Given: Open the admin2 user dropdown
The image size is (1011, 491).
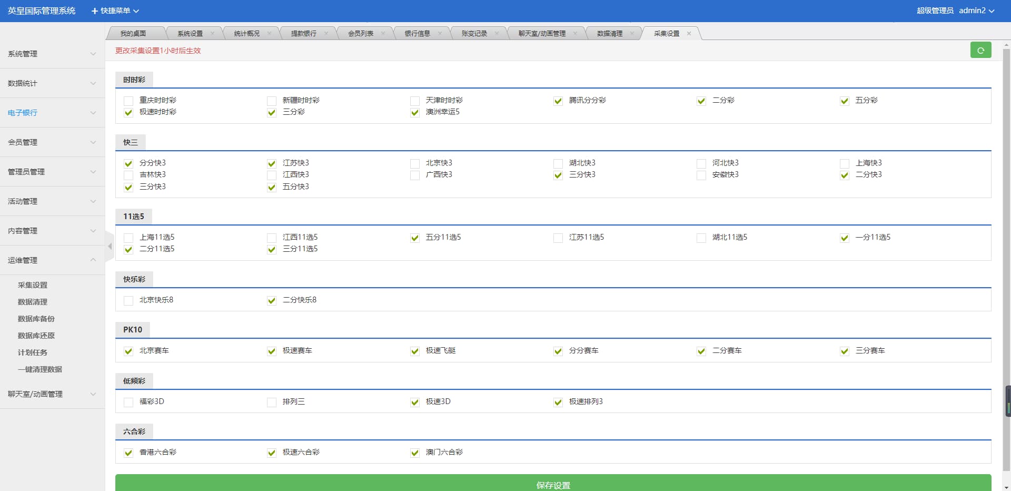Looking at the screenshot, I should 976,11.
